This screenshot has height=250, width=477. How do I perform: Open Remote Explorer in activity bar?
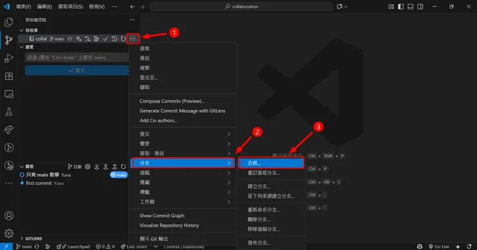pyautogui.click(x=9, y=94)
